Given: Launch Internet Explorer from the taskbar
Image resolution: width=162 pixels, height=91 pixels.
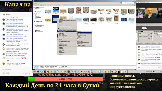Looking at the screenshot, I should 65,71.
